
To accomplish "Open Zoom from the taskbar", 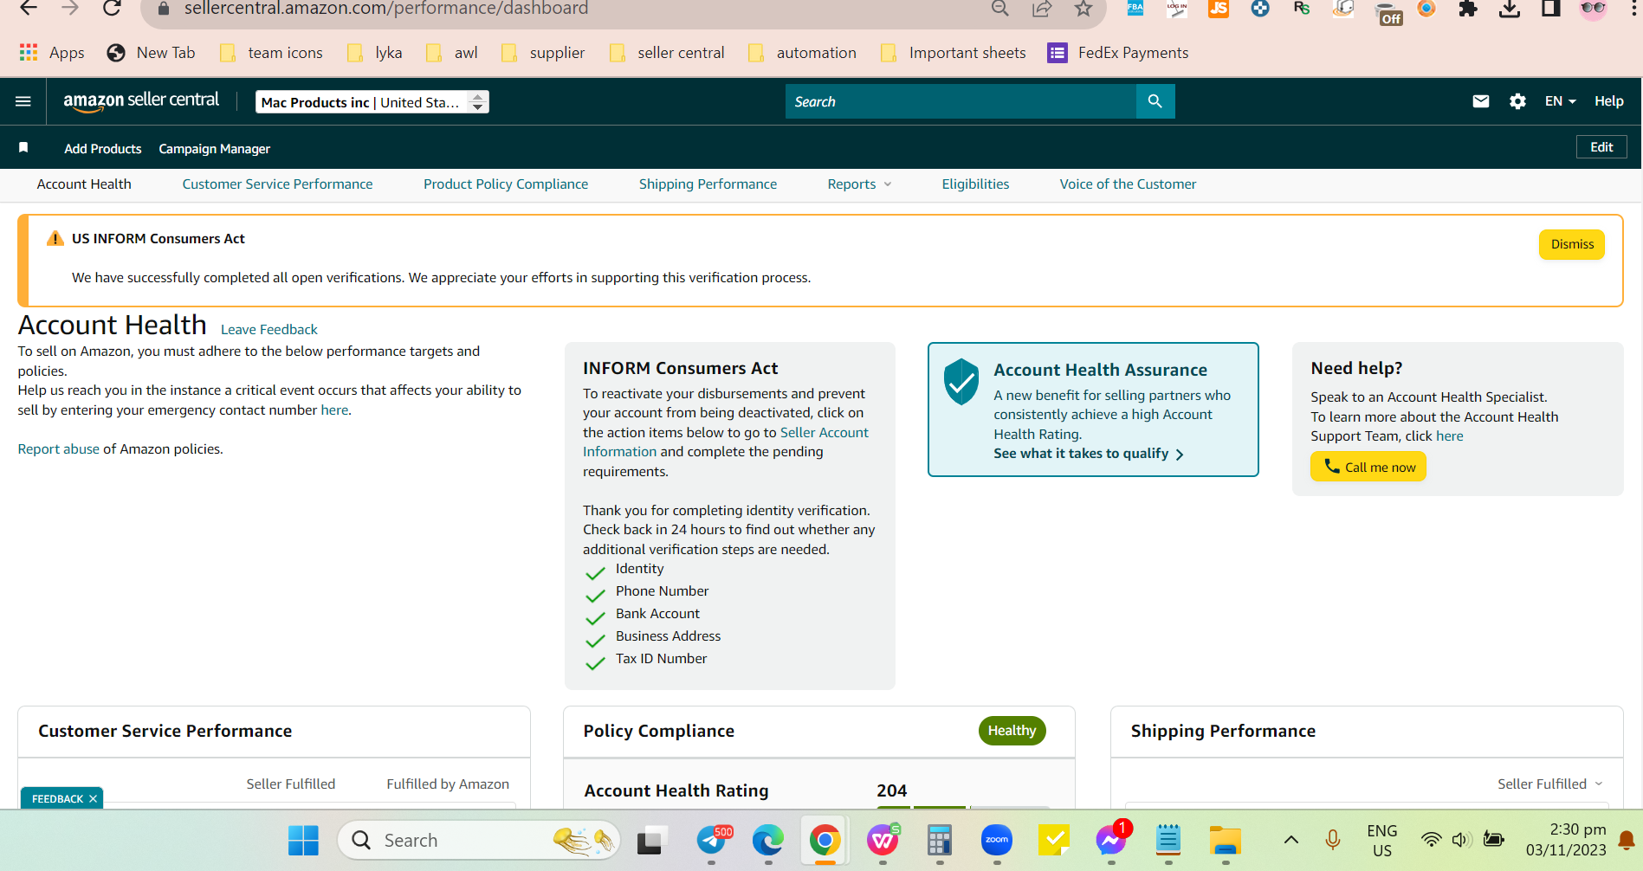I will (997, 840).
